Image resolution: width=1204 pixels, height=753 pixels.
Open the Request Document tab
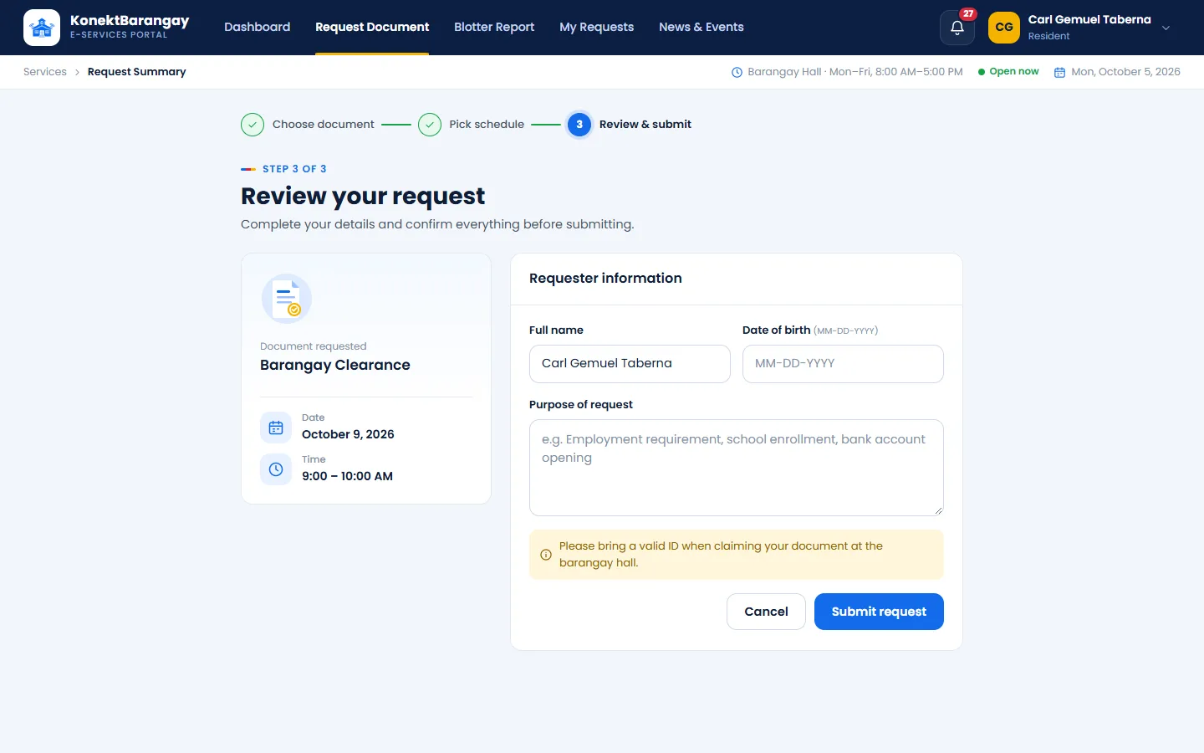pos(372,27)
